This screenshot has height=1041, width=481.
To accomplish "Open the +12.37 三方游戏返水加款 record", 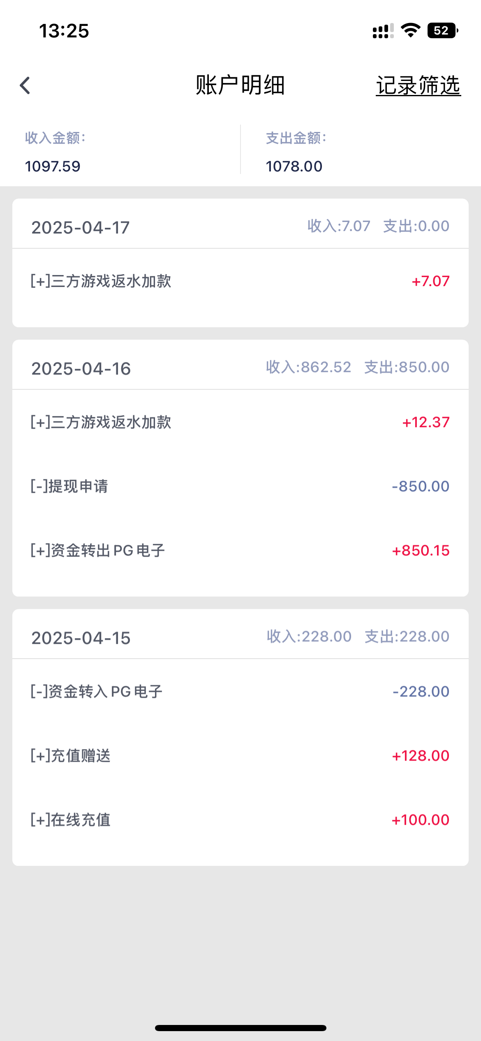I will click(x=101, y=422).
